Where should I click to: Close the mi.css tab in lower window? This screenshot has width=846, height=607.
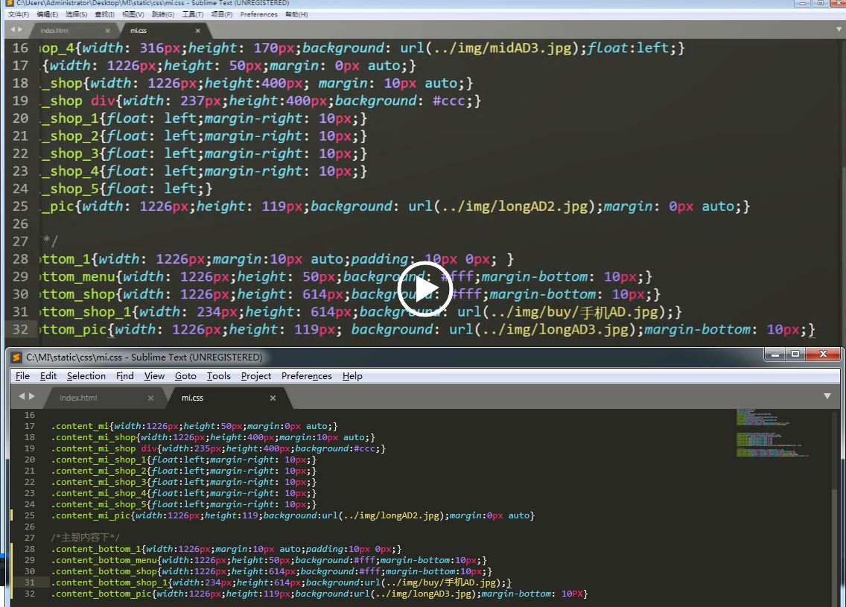[x=273, y=398]
